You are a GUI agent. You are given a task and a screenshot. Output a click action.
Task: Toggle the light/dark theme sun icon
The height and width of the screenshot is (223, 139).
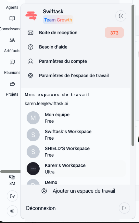(x=121, y=16)
